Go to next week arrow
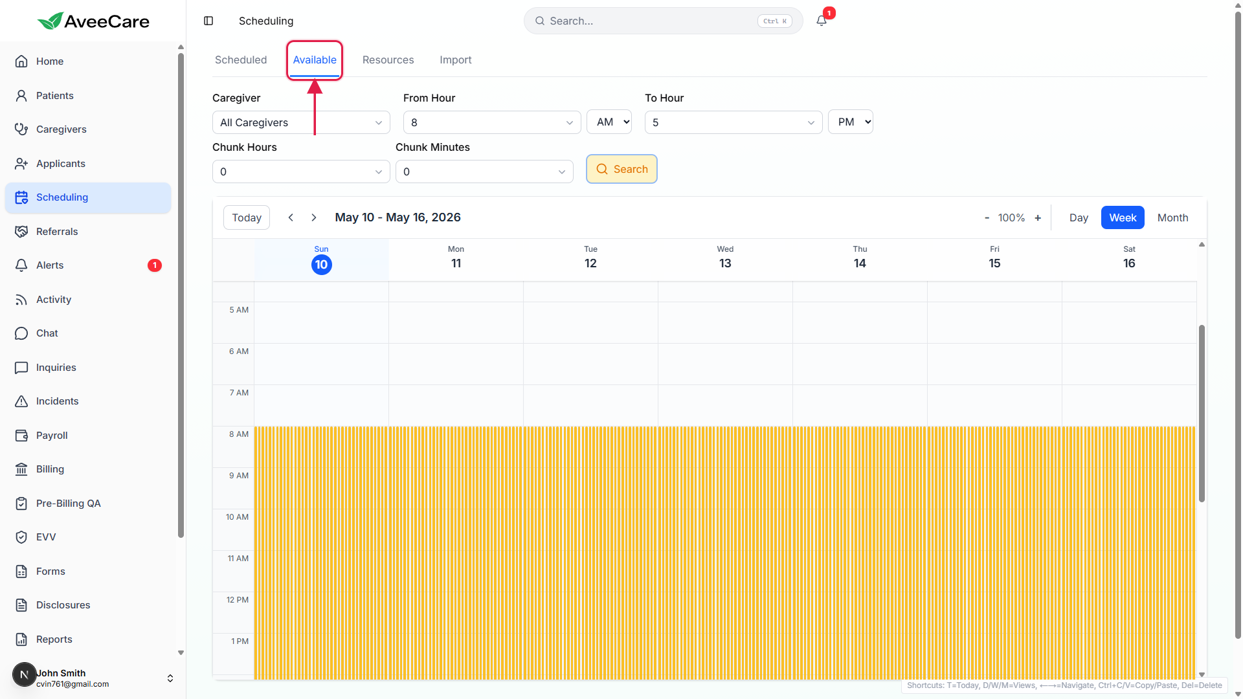 [x=314, y=217]
